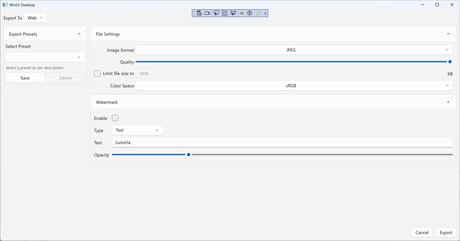This screenshot has height=241, width=460.
Task: Open the Export To Web dropdown
Action: 35,18
